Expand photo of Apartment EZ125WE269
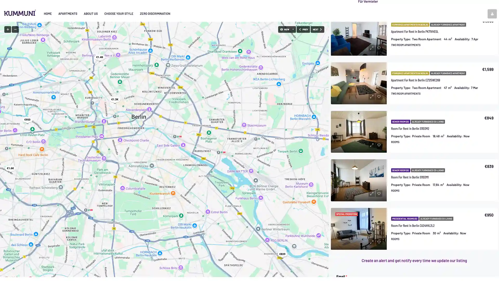The image size is (499, 281). 372,97
